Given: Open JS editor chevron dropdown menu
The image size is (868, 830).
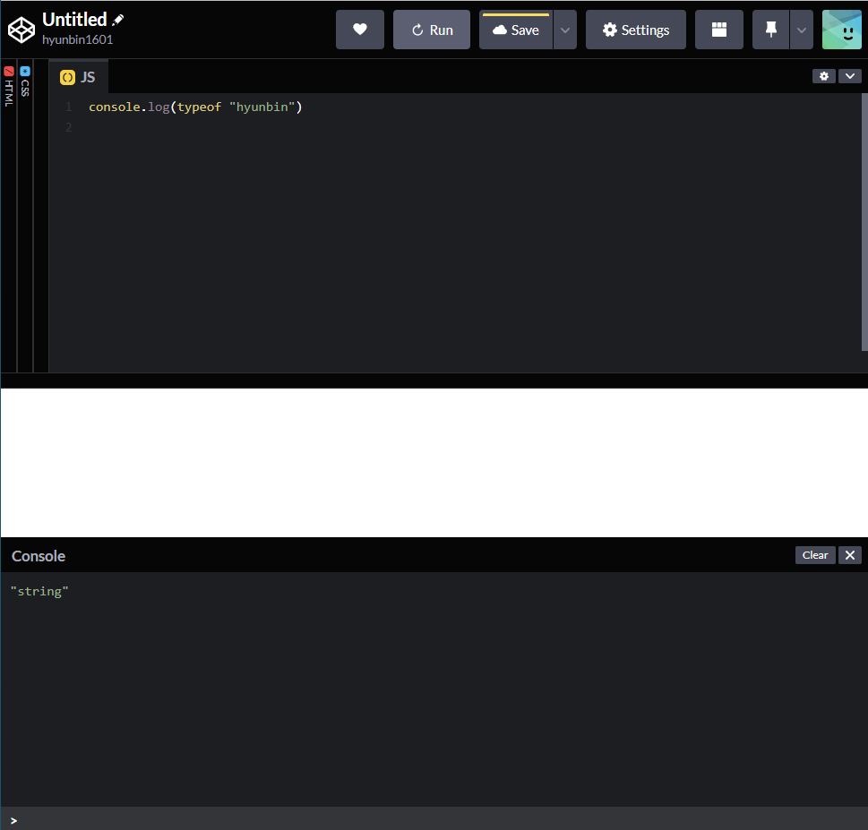Looking at the screenshot, I should point(850,76).
